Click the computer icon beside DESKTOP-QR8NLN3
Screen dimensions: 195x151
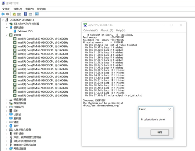coord(7,20)
